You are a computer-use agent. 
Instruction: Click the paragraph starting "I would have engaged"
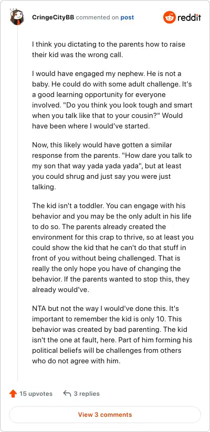pos(112,100)
